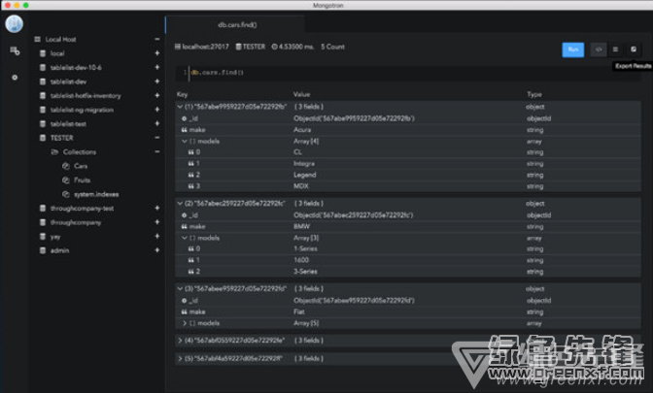This screenshot has height=393, width=653.
Task: Collapse the BMW models array
Action: tap(185, 238)
